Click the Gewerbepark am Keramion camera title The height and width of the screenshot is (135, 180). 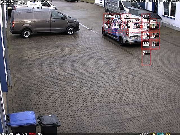(x=26, y=1)
